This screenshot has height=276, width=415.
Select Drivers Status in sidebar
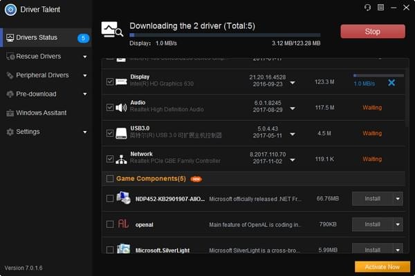(46, 38)
